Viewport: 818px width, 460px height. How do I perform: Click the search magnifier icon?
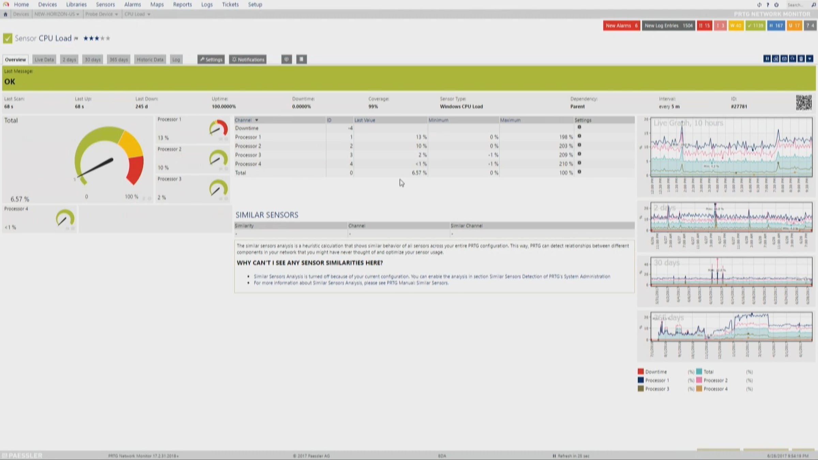814,5
